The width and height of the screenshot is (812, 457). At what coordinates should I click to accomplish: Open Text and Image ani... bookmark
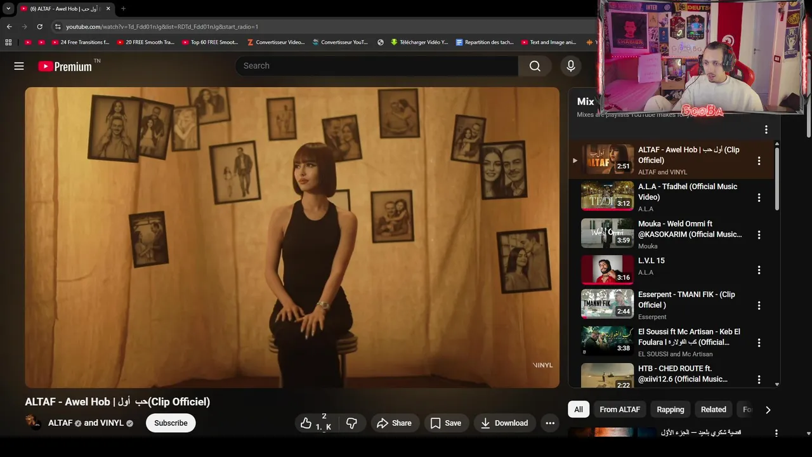click(x=549, y=43)
